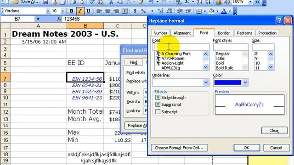The height and width of the screenshot is (165, 294).
Task: Click OK in Replace Format dialog
Action: [247, 148]
